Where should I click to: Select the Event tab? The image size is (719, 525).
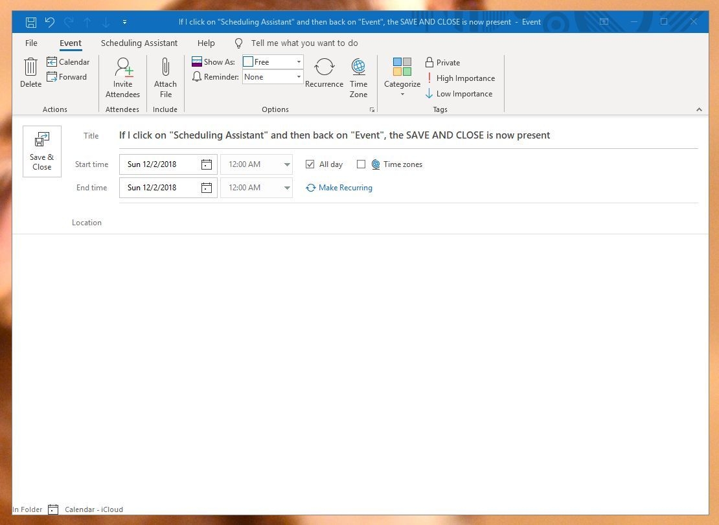point(71,43)
